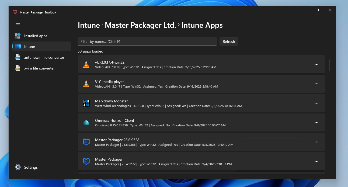The width and height of the screenshot is (348, 187).
Task: Click the Master Packager 25.4.9272 row icon
Action: [x=86, y=161]
